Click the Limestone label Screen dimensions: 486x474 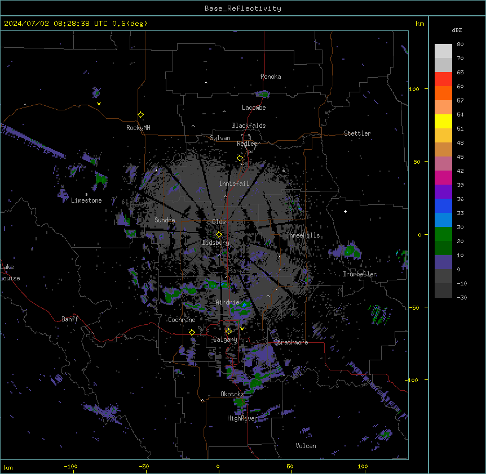(86, 200)
